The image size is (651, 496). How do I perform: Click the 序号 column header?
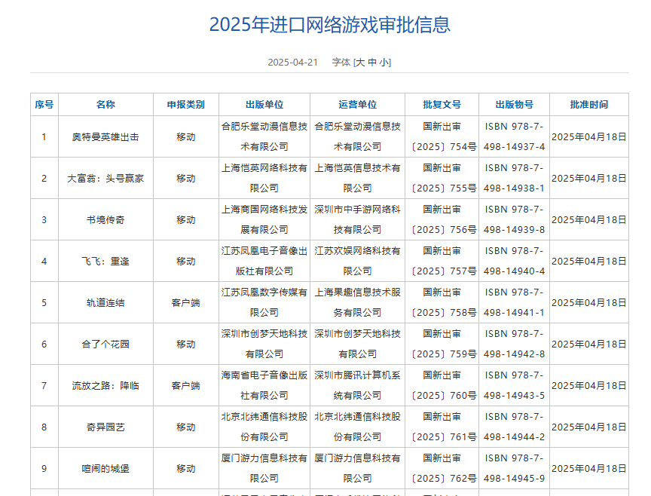pyautogui.click(x=44, y=105)
